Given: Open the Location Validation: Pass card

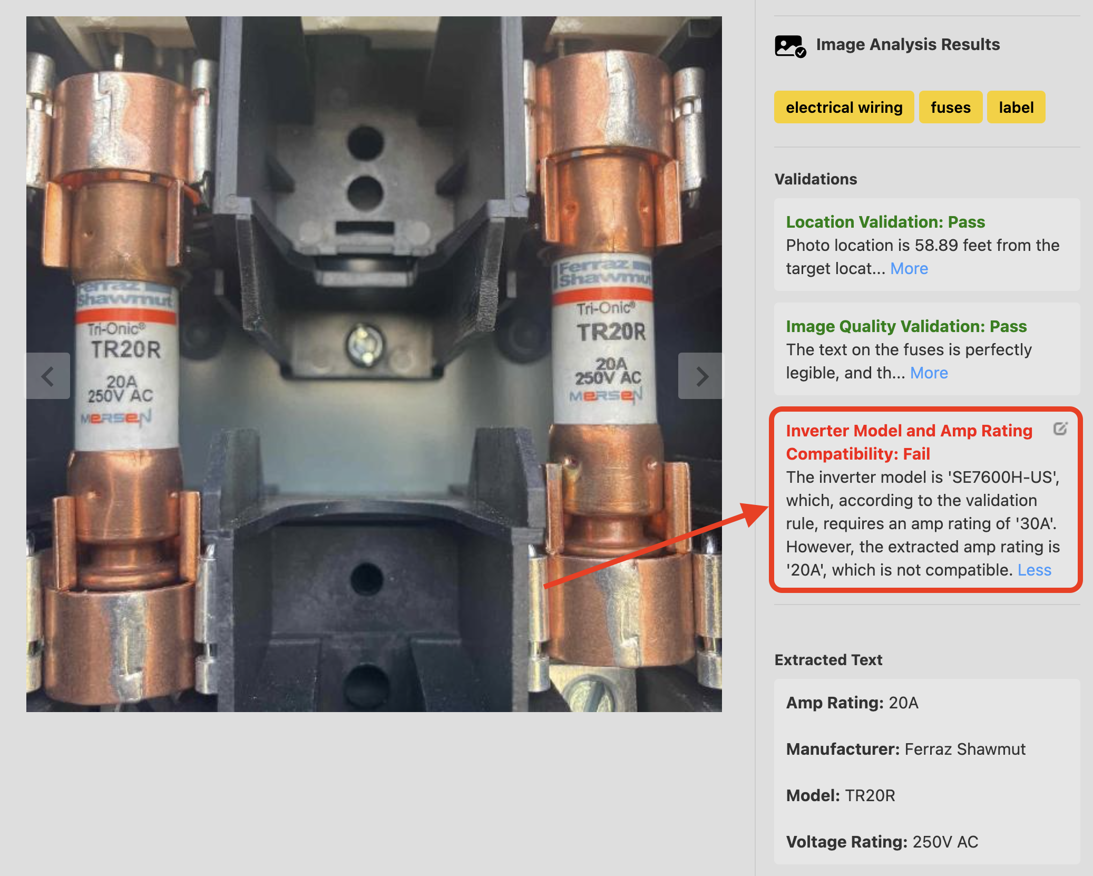Looking at the screenshot, I should click(x=926, y=245).
